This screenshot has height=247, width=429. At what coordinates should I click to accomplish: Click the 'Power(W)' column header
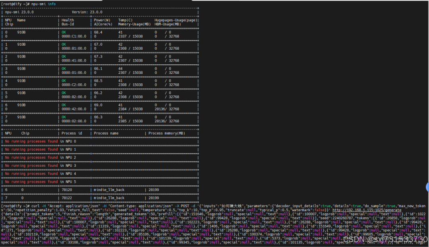tap(102, 20)
